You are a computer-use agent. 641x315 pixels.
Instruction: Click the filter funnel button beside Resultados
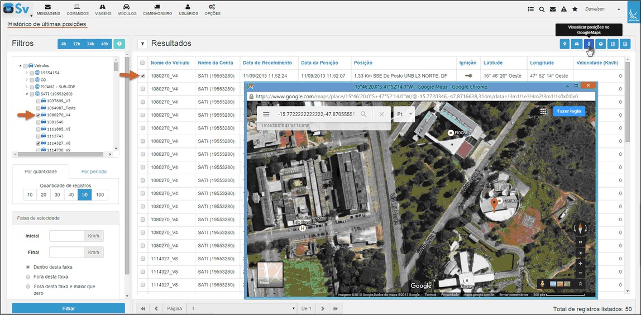click(142, 44)
